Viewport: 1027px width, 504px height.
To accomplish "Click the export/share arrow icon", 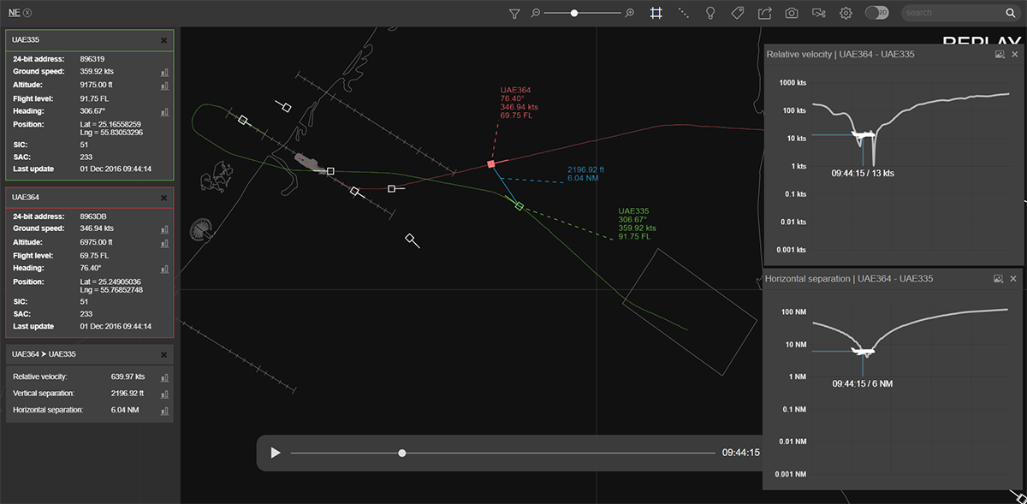I will click(763, 13).
